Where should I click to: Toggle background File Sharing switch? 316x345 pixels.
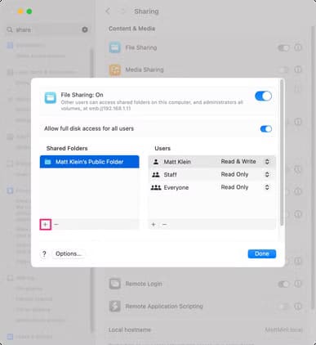point(283,48)
